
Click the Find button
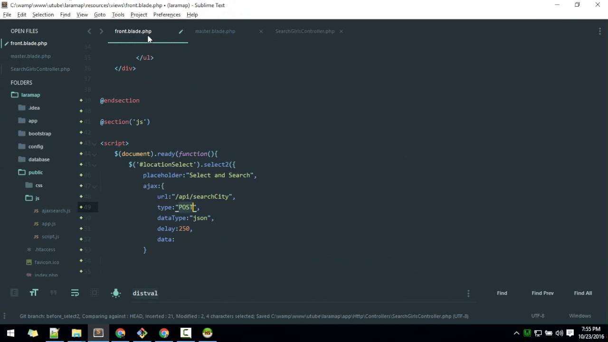click(x=502, y=293)
